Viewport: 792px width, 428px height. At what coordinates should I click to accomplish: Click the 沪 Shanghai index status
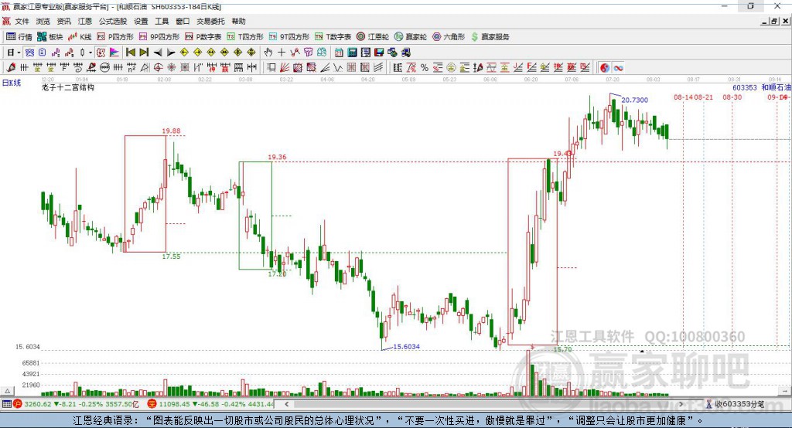pyautogui.click(x=17, y=404)
